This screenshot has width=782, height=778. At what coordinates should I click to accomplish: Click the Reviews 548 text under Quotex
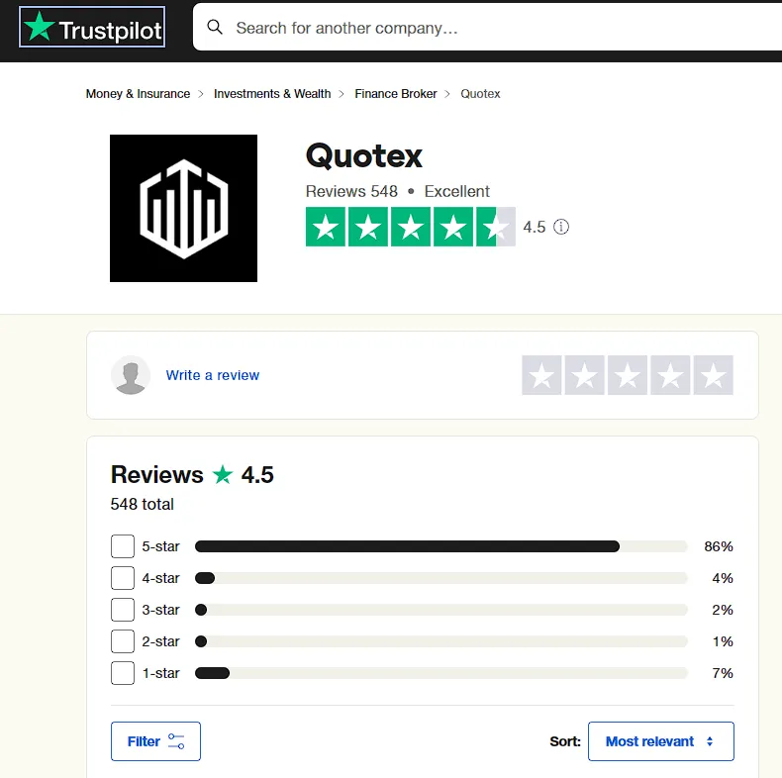pyautogui.click(x=351, y=191)
